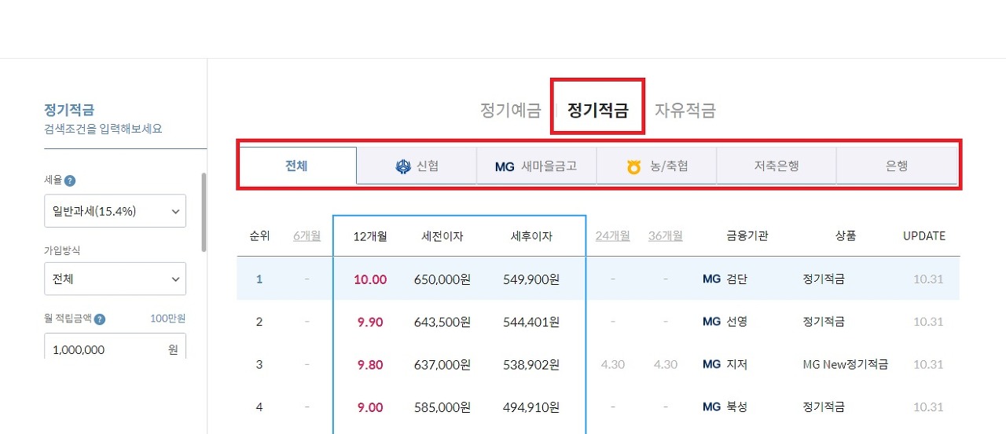Click the UPDATE column header
The height and width of the screenshot is (434, 1006).
pyautogui.click(x=924, y=235)
